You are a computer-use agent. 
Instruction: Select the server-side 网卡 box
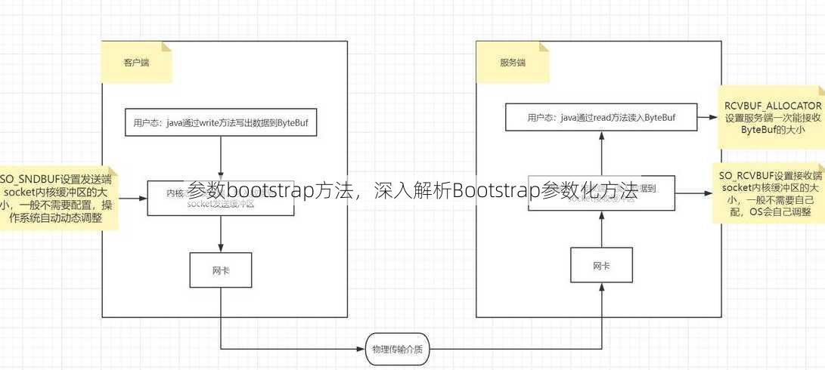[x=601, y=265]
